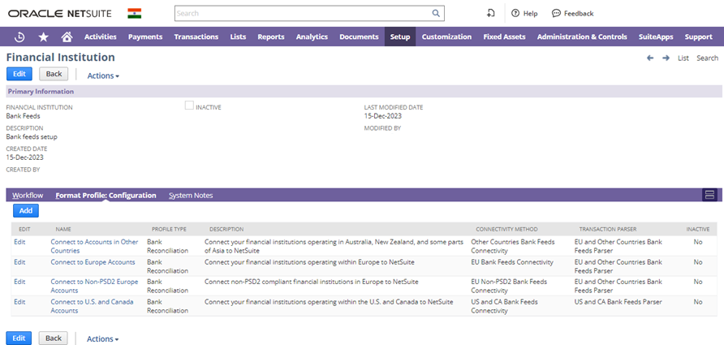Open the Shortcuts star icon
The image size is (724, 345).
tap(43, 37)
